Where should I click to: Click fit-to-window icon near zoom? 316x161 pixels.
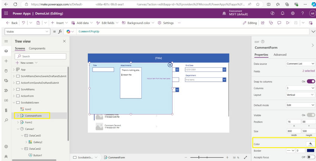pyautogui.click(x=245, y=158)
